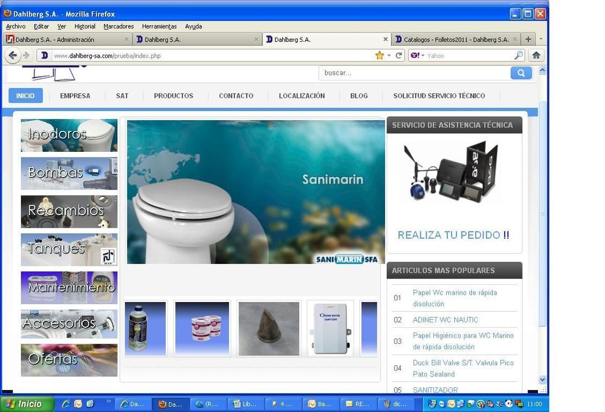605x412 pixels.
Task: Click the duck bill valve cone thumbnail
Action: tap(269, 329)
